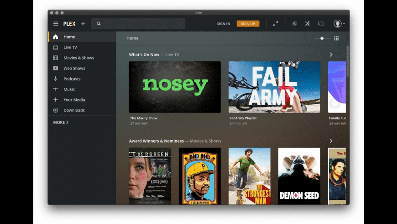
Task: Focus the search input field
Action: pyautogui.click(x=138, y=24)
